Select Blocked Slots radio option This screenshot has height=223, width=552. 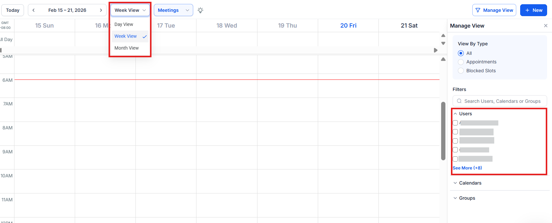tap(461, 71)
